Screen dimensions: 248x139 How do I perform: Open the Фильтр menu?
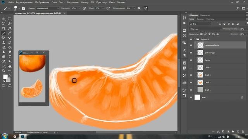(84, 2)
